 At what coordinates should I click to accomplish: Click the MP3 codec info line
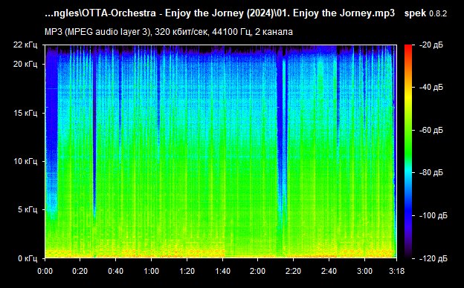point(169,32)
